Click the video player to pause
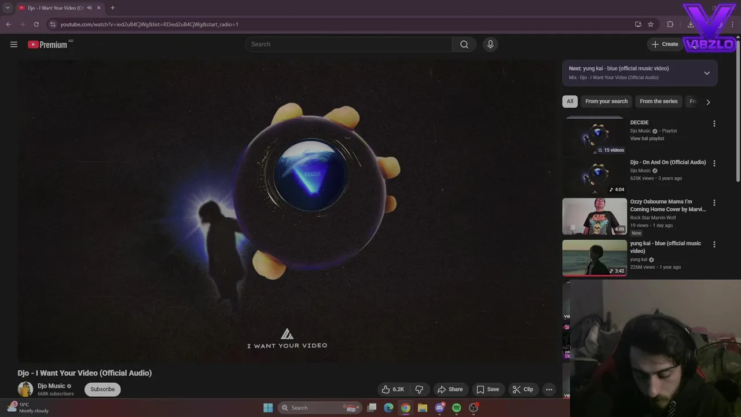This screenshot has width=741, height=417. tap(287, 211)
